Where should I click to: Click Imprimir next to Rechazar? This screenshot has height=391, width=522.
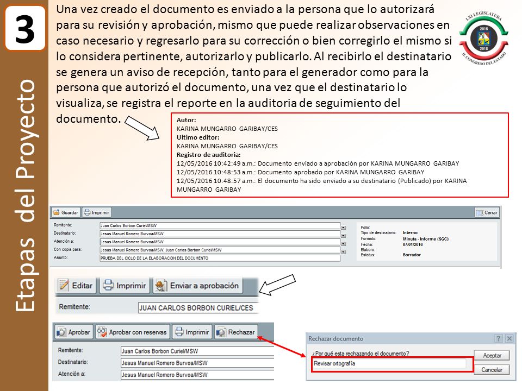pyautogui.click(x=192, y=332)
